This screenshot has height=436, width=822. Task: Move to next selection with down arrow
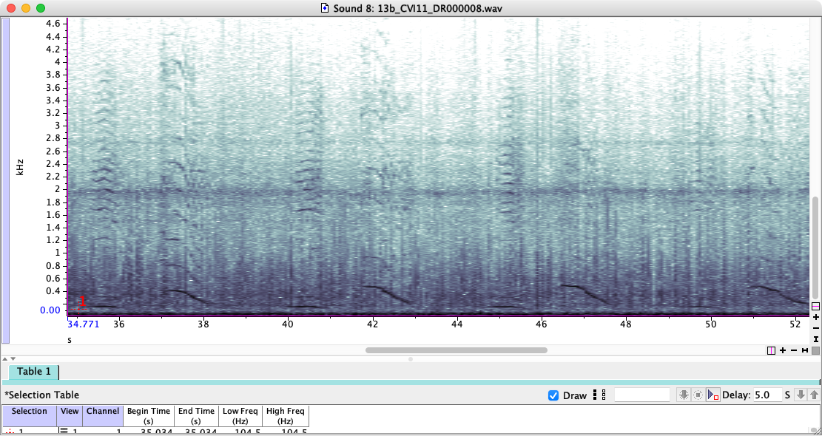point(801,395)
